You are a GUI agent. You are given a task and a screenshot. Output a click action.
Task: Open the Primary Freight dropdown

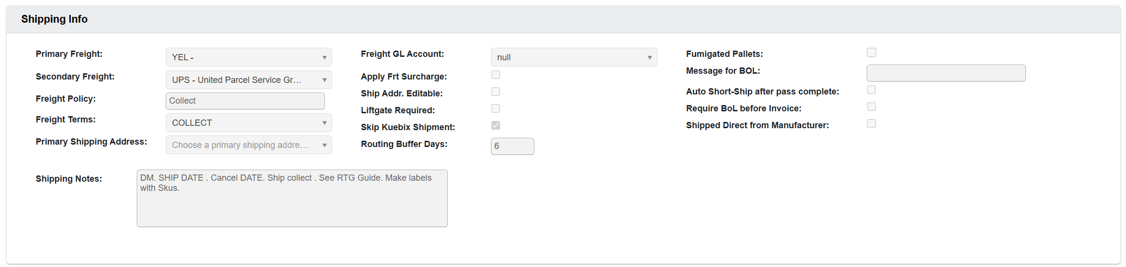point(248,57)
